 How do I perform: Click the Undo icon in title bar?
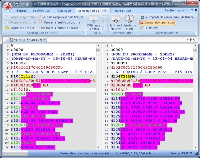(22, 4)
